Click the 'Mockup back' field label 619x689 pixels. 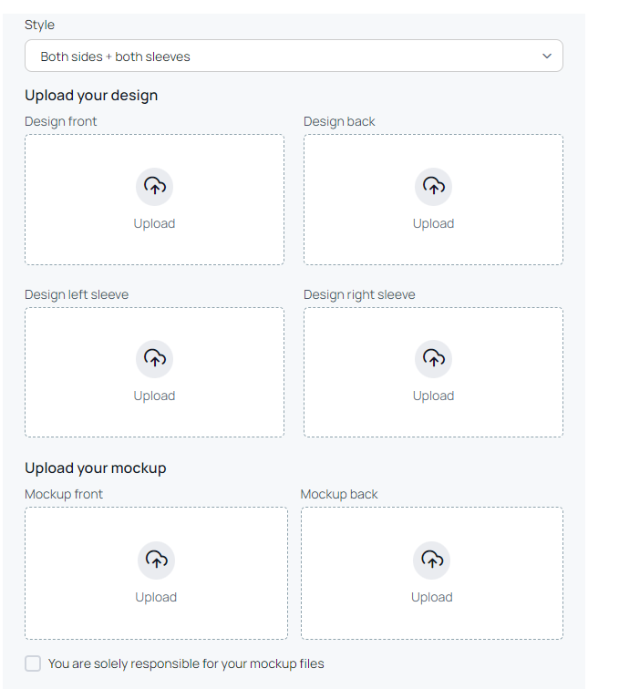pos(339,494)
